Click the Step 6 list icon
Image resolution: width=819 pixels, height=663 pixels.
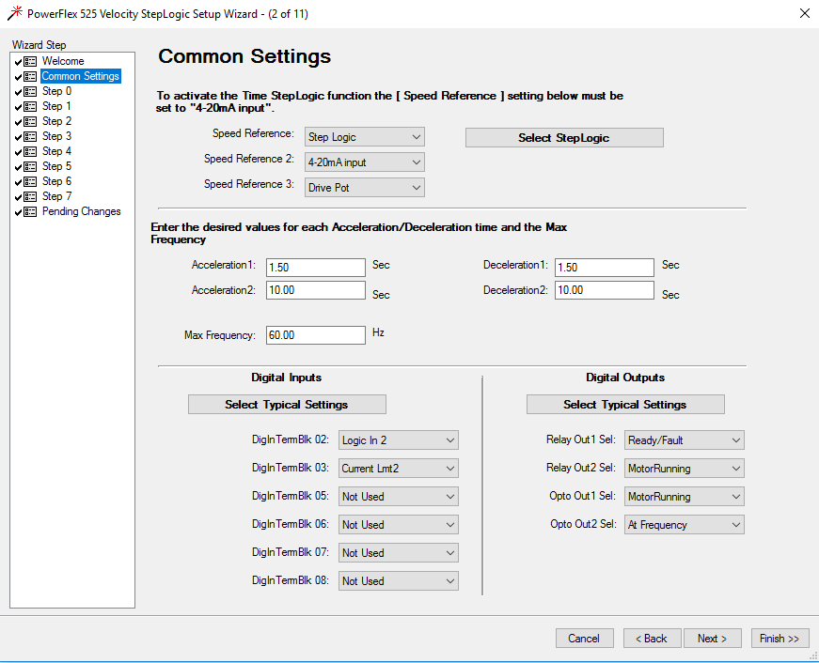click(x=30, y=182)
